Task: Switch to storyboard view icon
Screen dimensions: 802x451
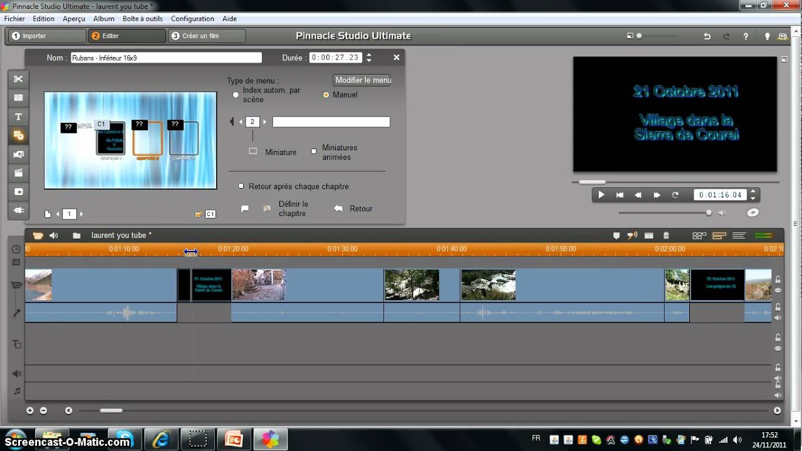Action: 699,236
